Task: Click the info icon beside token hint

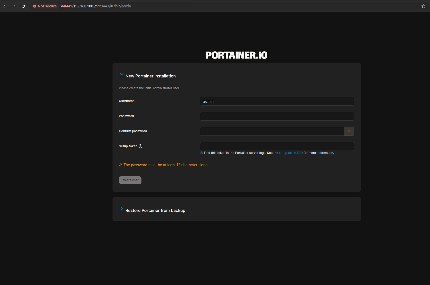Action: click(x=201, y=153)
